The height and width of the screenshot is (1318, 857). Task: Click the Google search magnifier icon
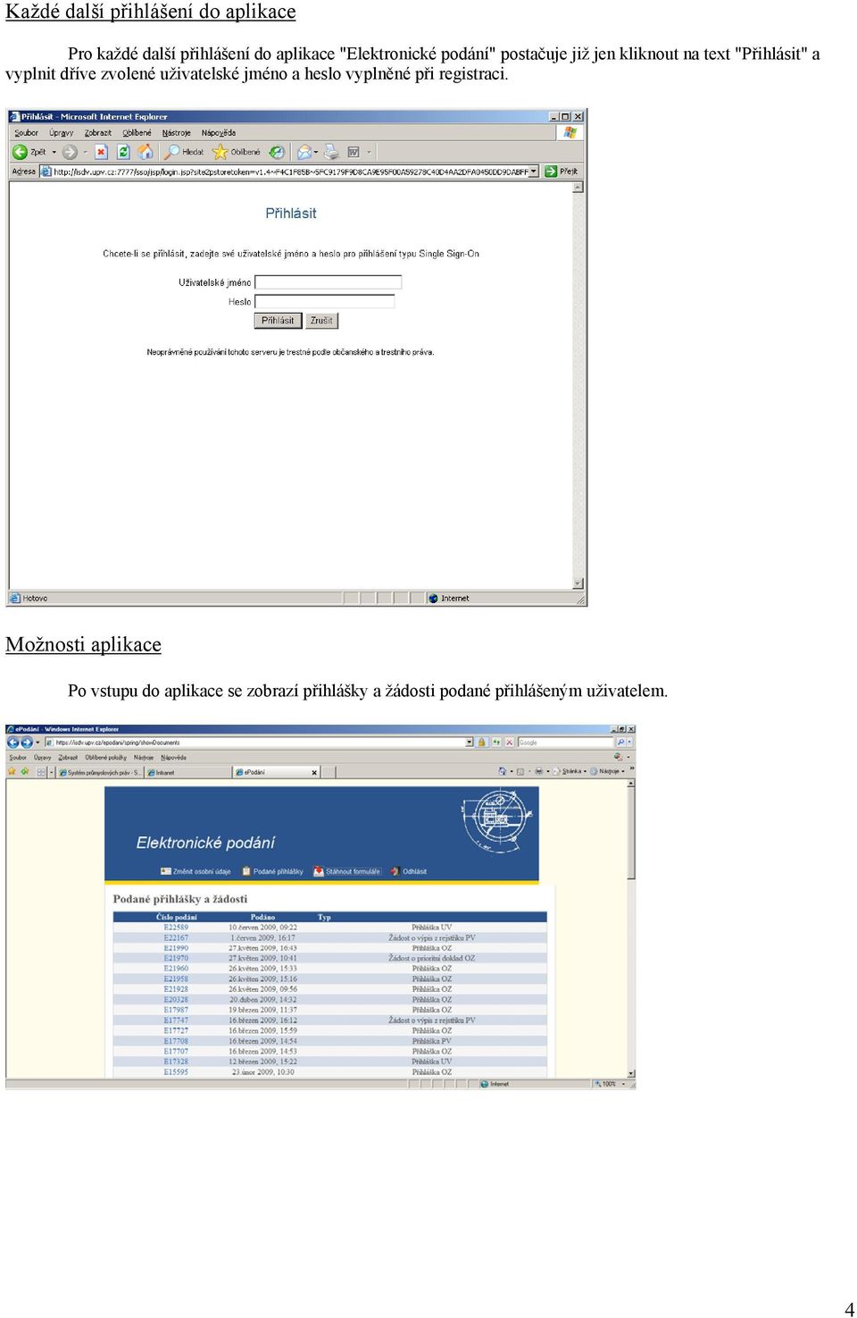(620, 743)
